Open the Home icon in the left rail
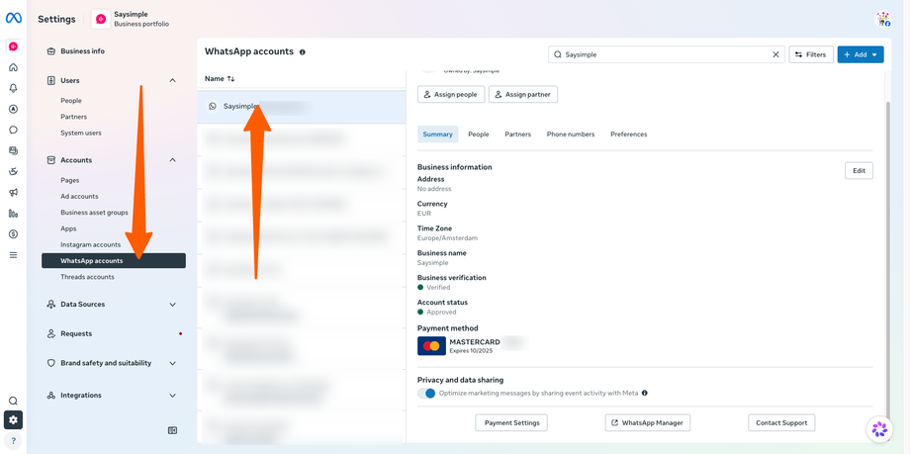The width and height of the screenshot is (910, 454). tap(13, 67)
